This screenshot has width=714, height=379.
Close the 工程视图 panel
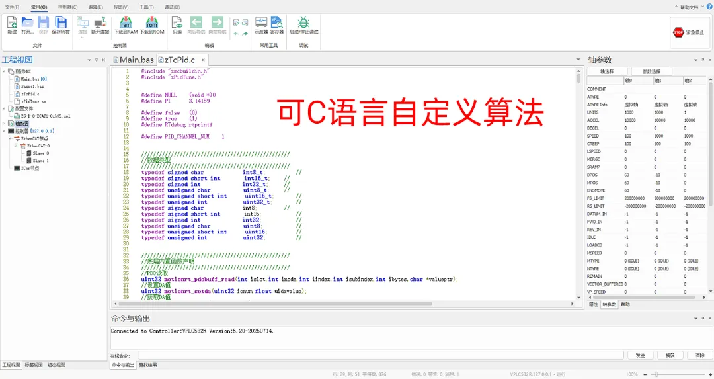click(x=103, y=60)
